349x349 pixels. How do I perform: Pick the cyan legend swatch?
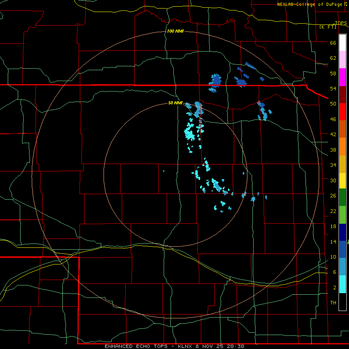(x=342, y=284)
